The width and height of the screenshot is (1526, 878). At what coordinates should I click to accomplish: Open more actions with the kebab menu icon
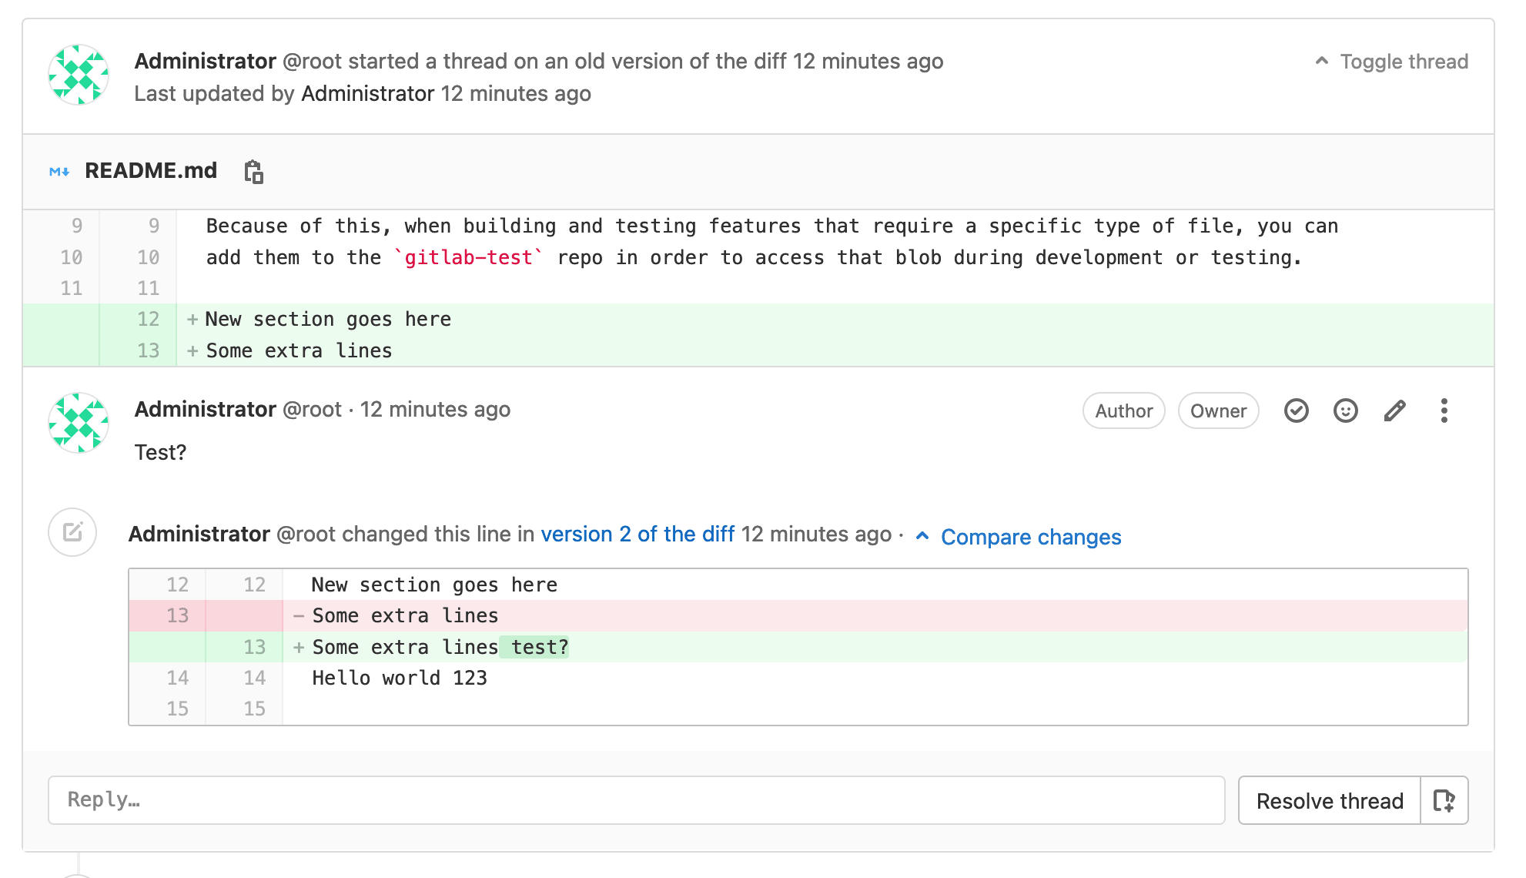point(1444,411)
